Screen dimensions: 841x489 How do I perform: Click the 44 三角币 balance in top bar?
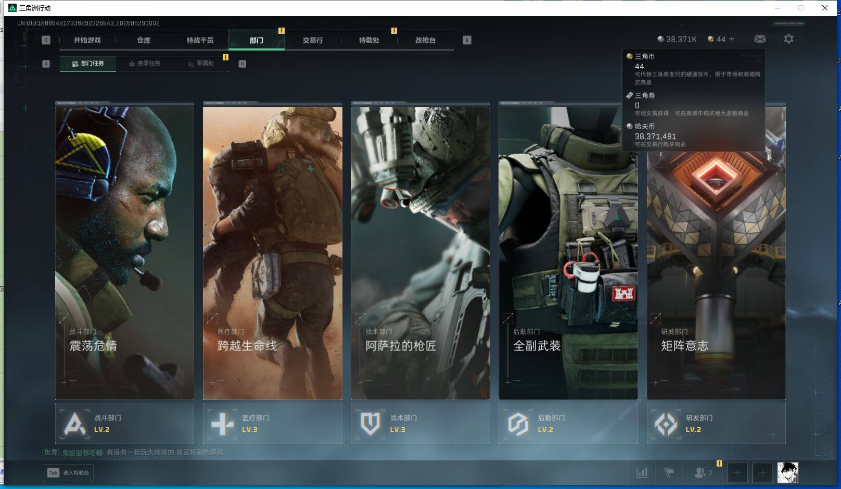[x=721, y=39]
